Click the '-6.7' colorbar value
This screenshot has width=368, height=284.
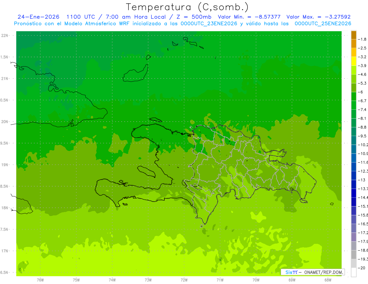[362, 101]
